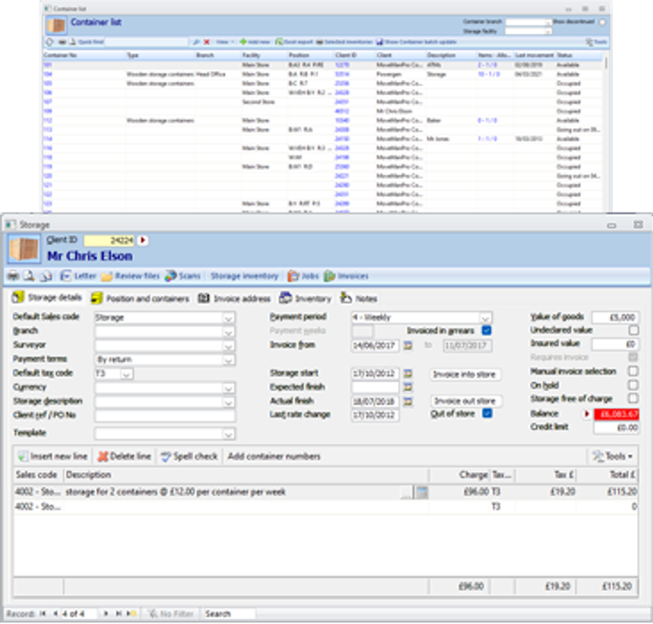
Task: Switch to Storage details tab
Action: coord(47,298)
